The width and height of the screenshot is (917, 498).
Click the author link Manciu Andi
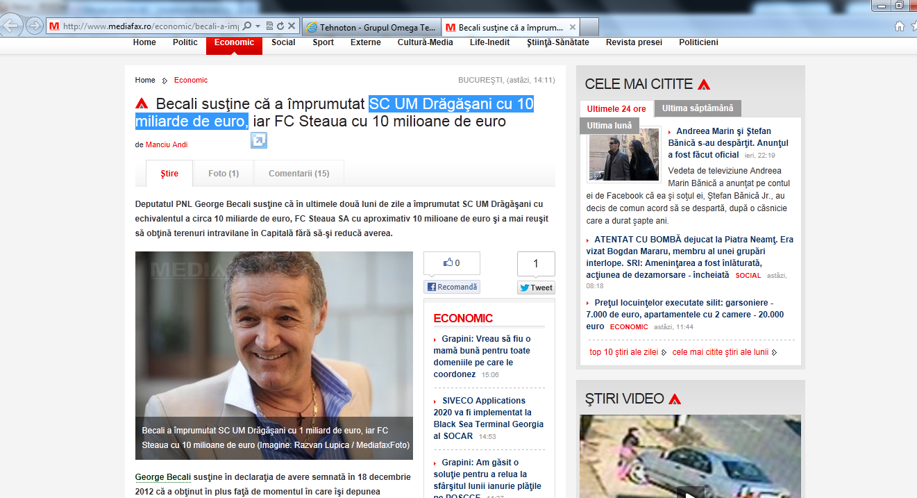tap(167, 144)
